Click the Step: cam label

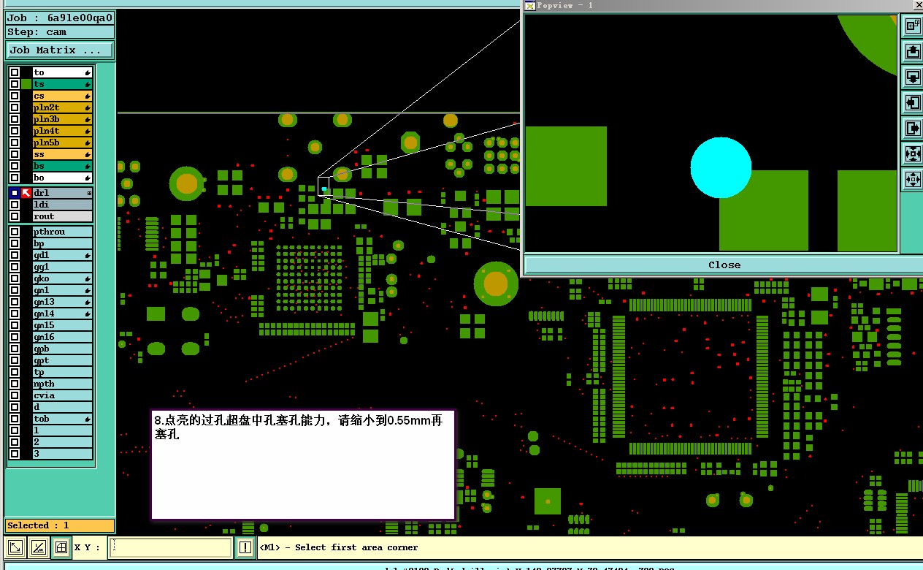[60, 32]
